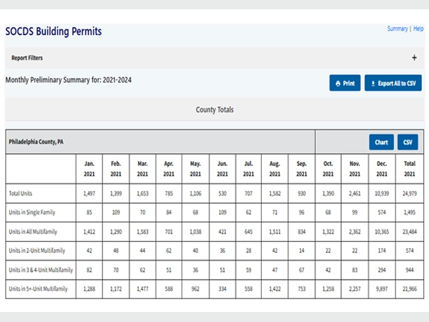
Task: Click Export All to CSV button
Action: pos(393,83)
